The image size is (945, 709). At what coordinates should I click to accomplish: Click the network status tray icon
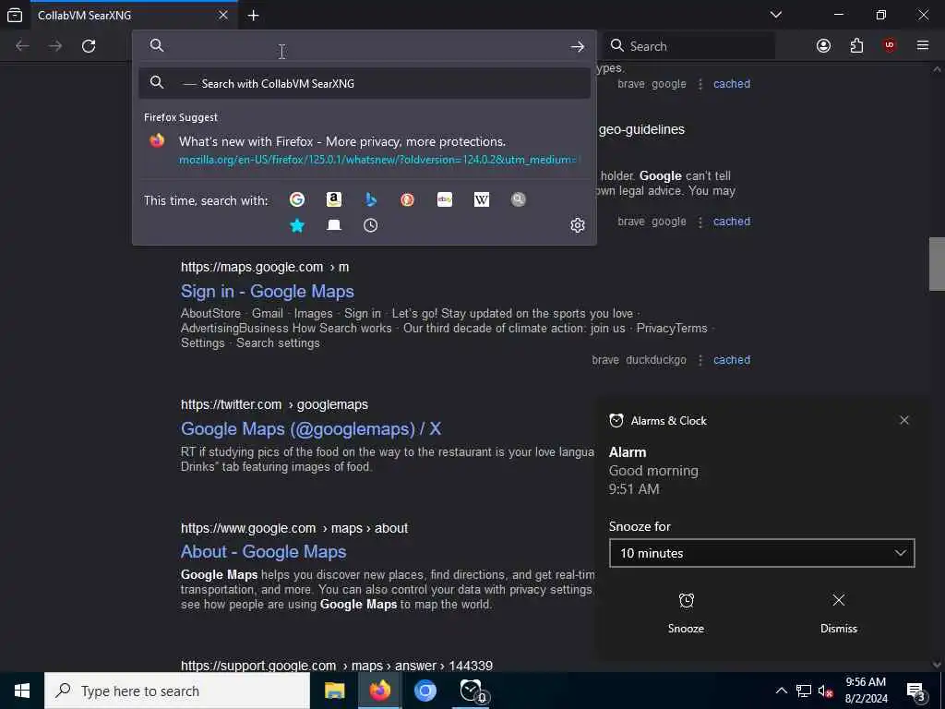(804, 691)
